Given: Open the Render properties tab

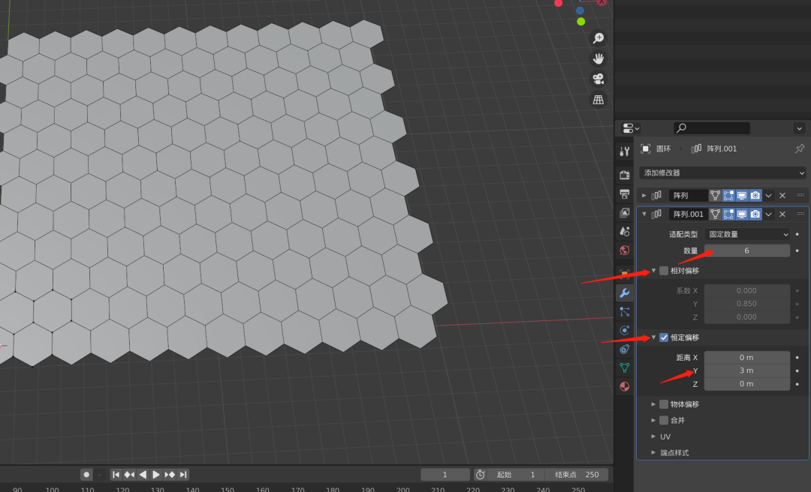Looking at the screenshot, I should pos(625,175).
